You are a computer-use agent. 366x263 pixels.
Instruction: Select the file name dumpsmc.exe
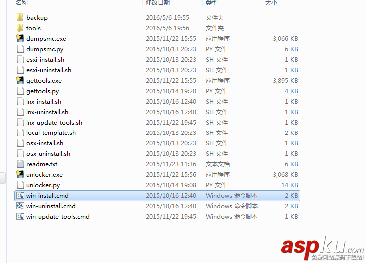point(46,39)
